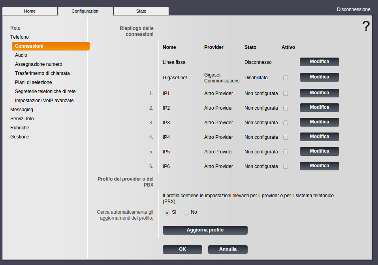Enable the Gigaset.net Attivo checkbox

pos(286,78)
